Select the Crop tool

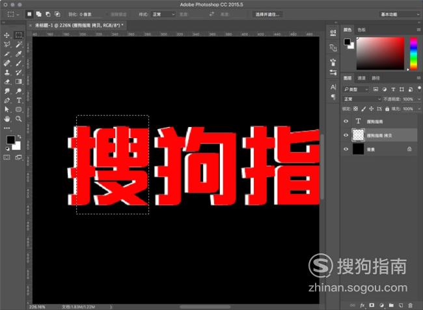pos(7,54)
